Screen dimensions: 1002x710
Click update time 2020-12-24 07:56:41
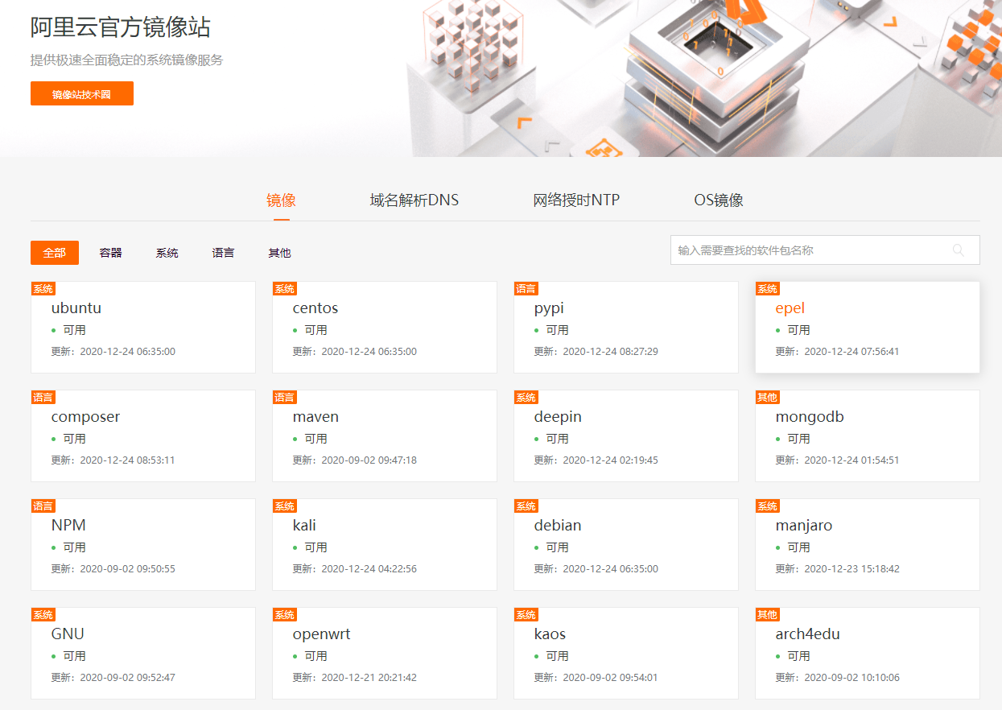click(x=852, y=352)
